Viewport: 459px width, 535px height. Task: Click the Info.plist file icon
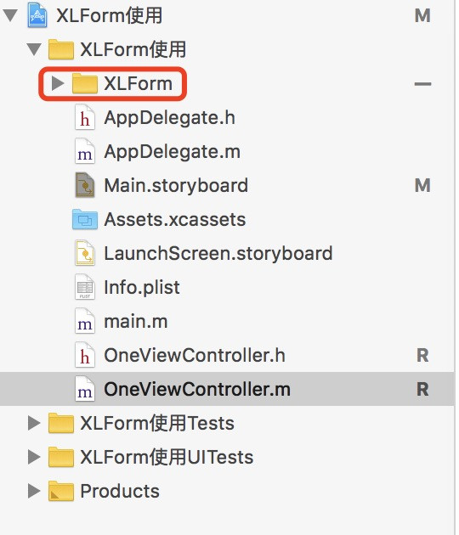point(85,287)
